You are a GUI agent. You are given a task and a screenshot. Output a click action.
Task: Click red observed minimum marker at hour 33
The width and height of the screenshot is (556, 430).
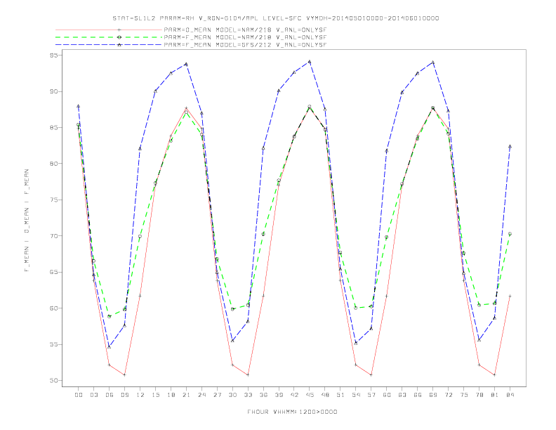248,374
